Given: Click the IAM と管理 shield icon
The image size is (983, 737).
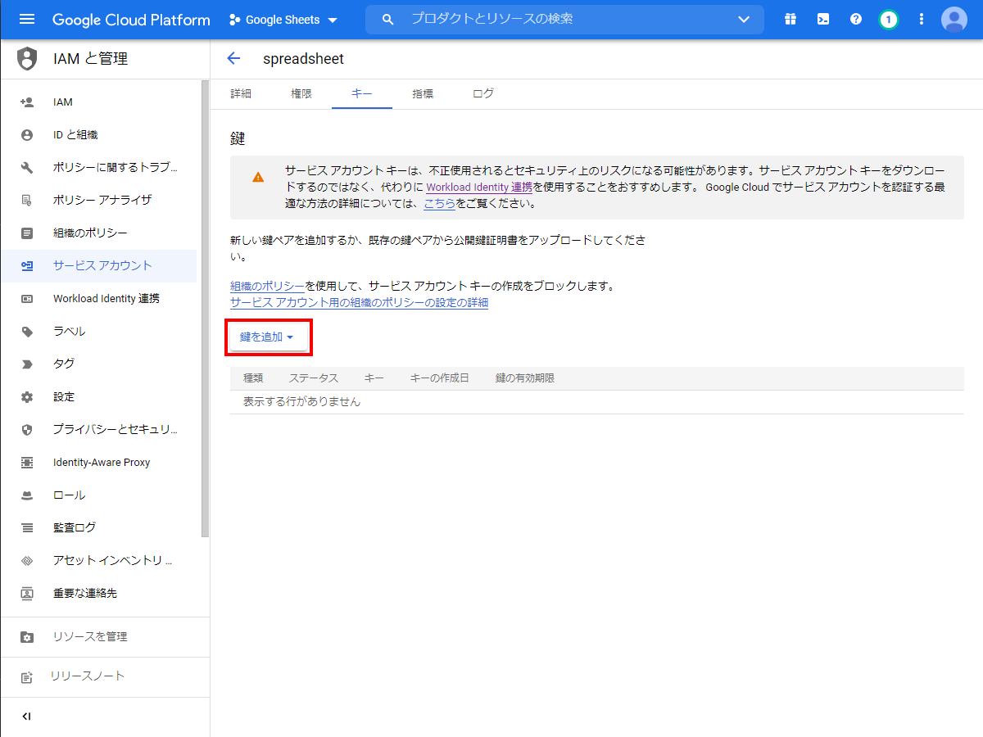Looking at the screenshot, I should tap(27, 59).
